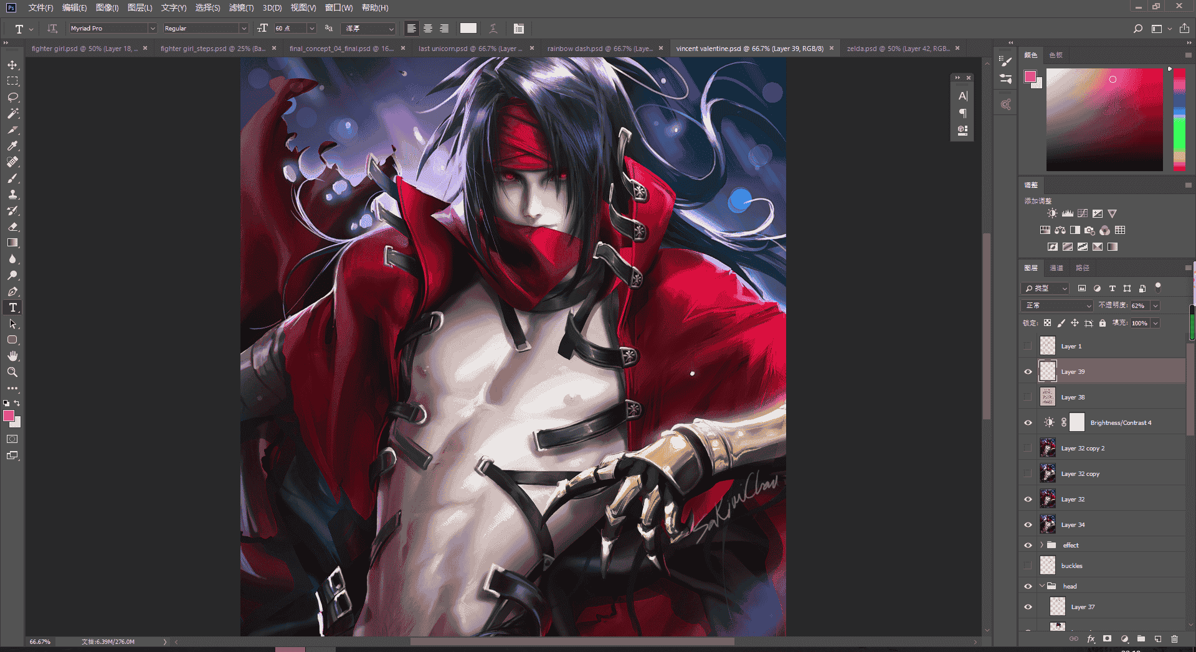Screen dimensions: 1196x652
Task: Select the Move tool
Action: coord(12,65)
